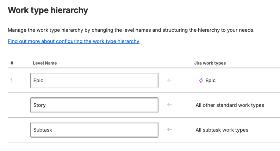Screen dimensions: 280x151
Task: Select the level number 1 cell
Action: (12, 80)
